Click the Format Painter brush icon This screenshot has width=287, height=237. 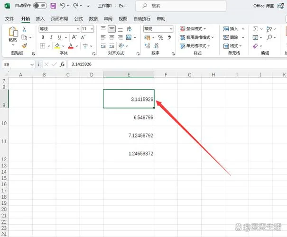coord(24,46)
